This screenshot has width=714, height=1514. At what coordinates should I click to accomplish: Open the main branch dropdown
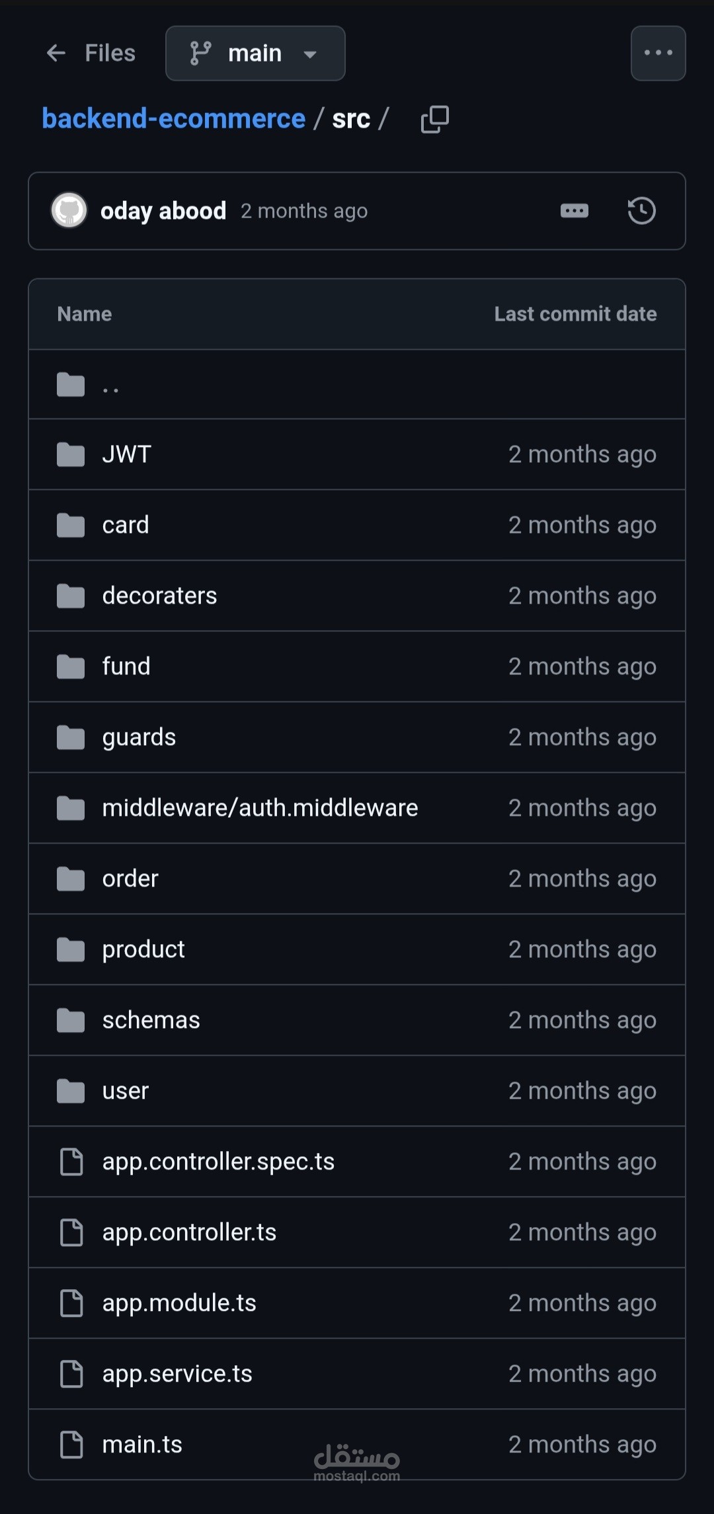click(255, 54)
